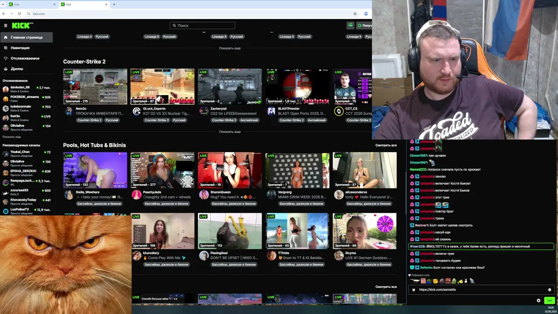Open Zacheryxd stream thumbnail
The height and width of the screenshot is (314, 558).
(x=230, y=86)
